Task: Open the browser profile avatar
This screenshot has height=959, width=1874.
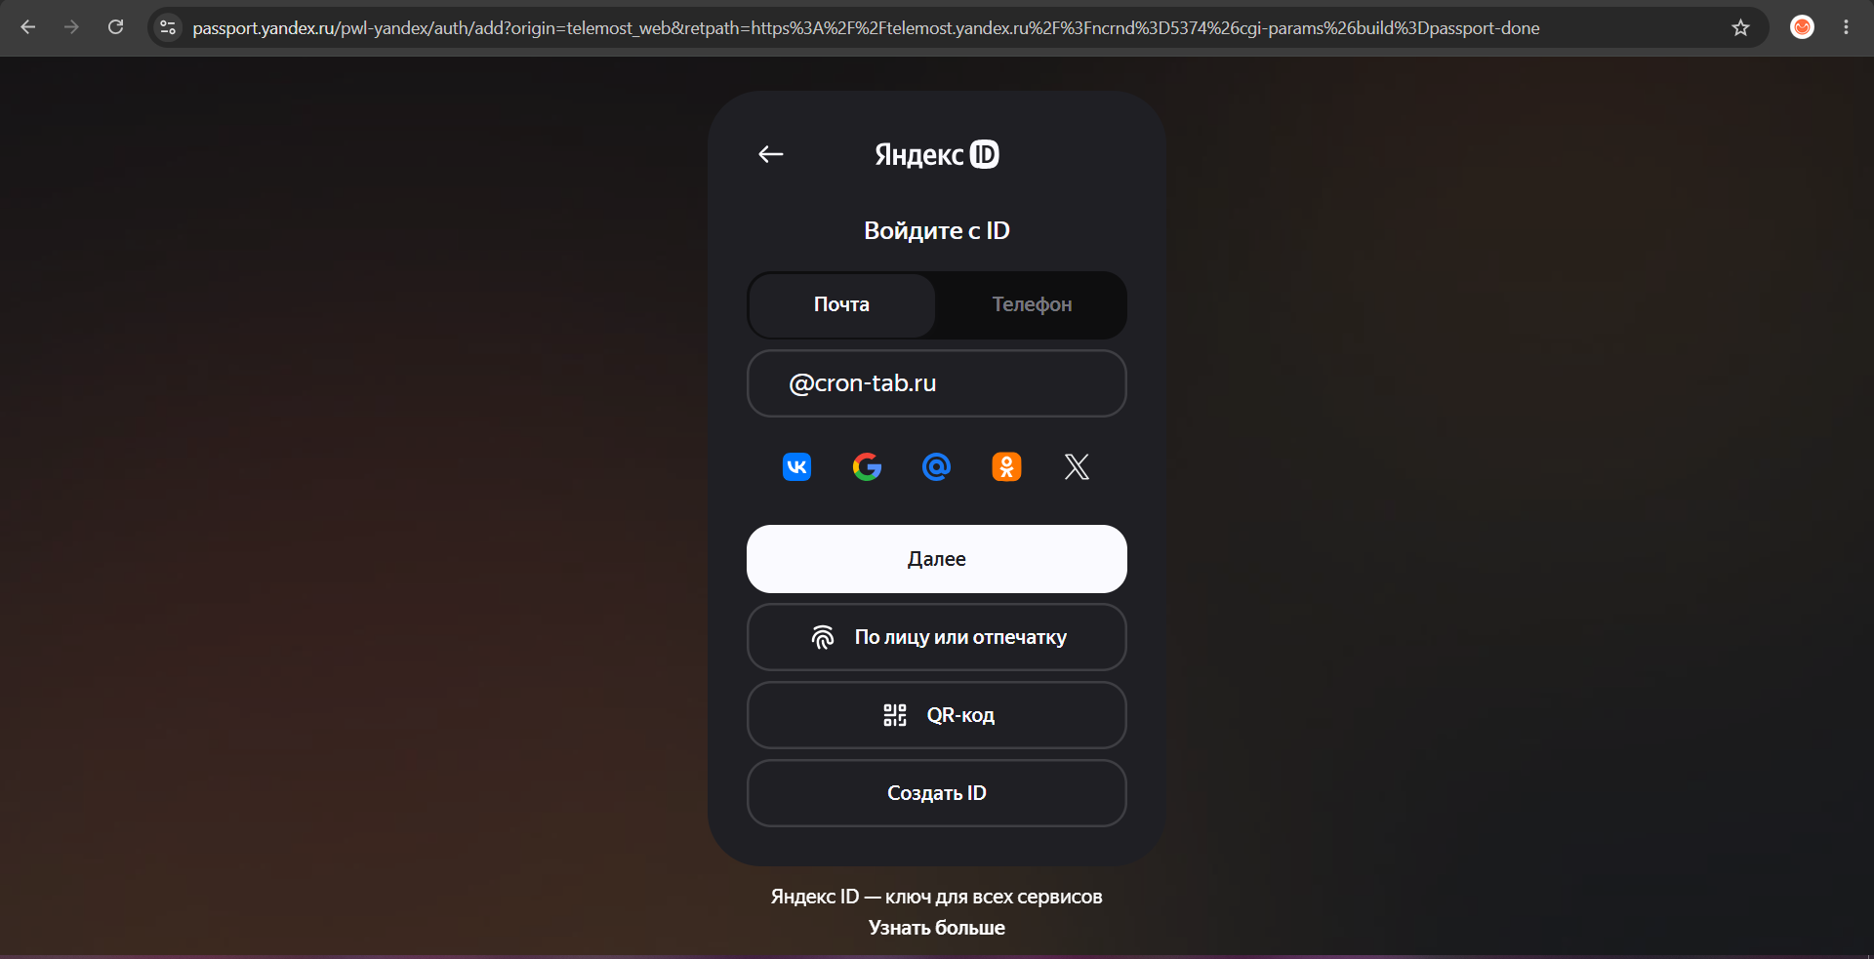Action: click(1802, 27)
